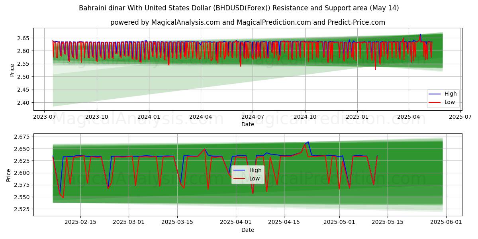
Task: Click bottom chart x-axis label 2025-05-01
Action: [339, 222]
